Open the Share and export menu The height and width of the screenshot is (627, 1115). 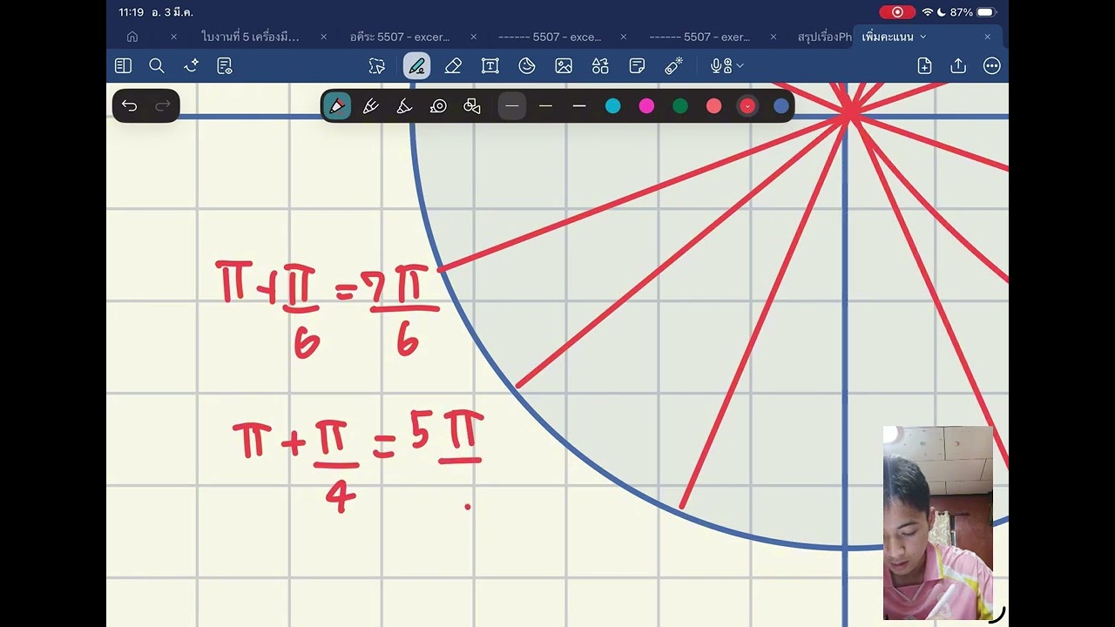coord(958,66)
